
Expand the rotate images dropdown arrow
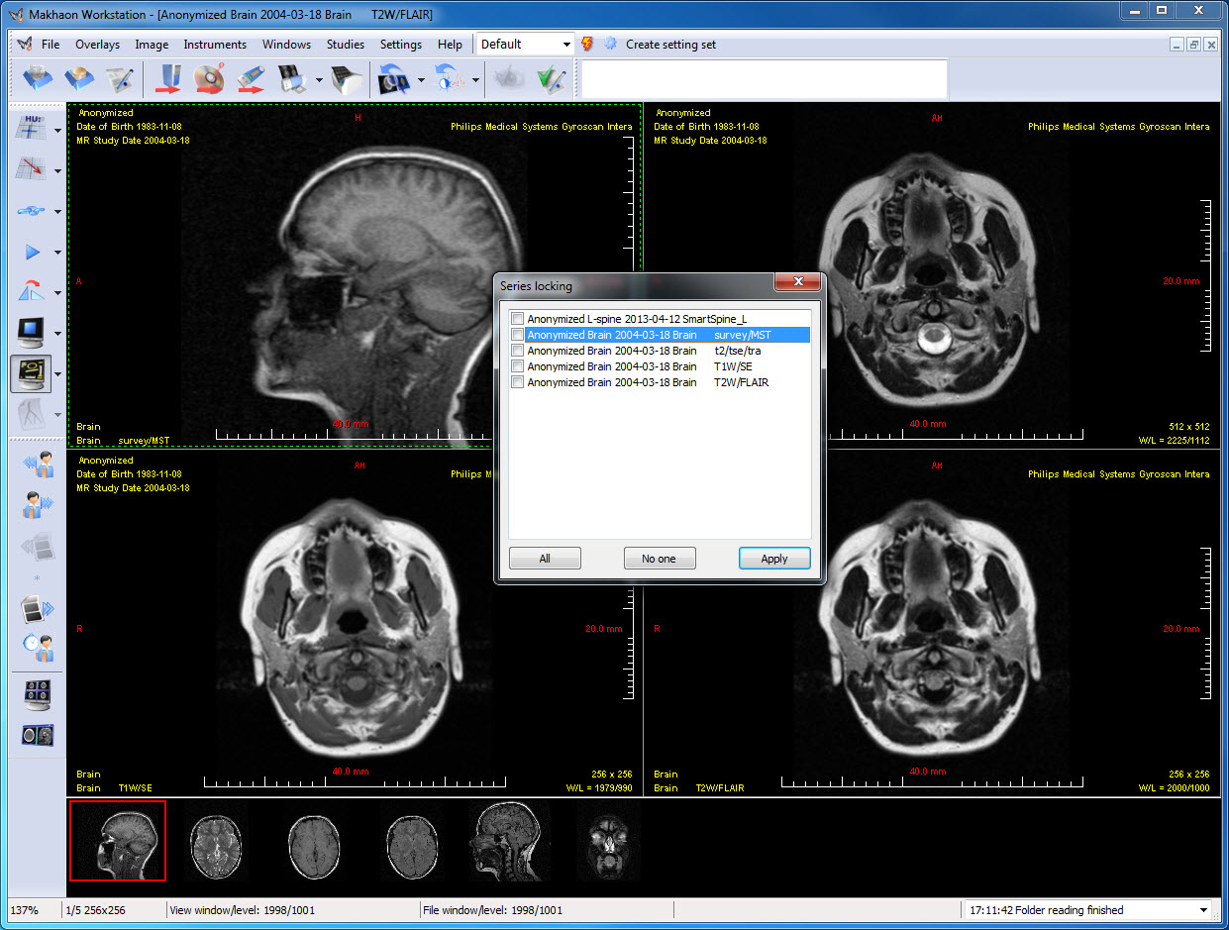coord(422,79)
